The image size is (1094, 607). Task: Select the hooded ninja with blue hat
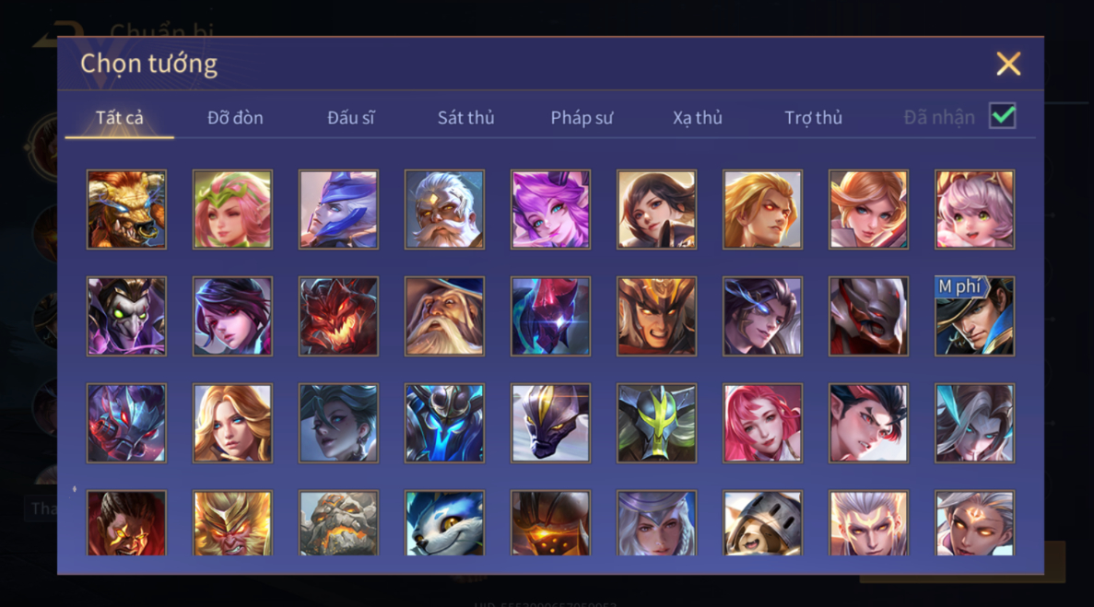coord(338,209)
